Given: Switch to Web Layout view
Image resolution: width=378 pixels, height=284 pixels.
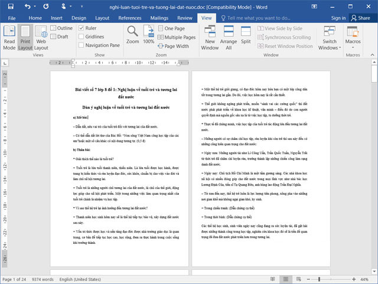Looking at the screenshot, I should (41, 38).
